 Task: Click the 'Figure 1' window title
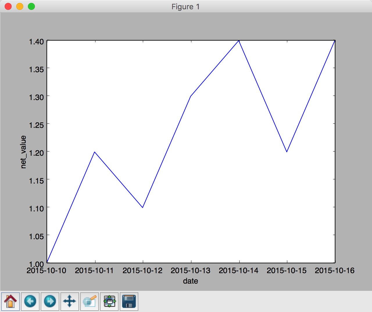click(185, 7)
